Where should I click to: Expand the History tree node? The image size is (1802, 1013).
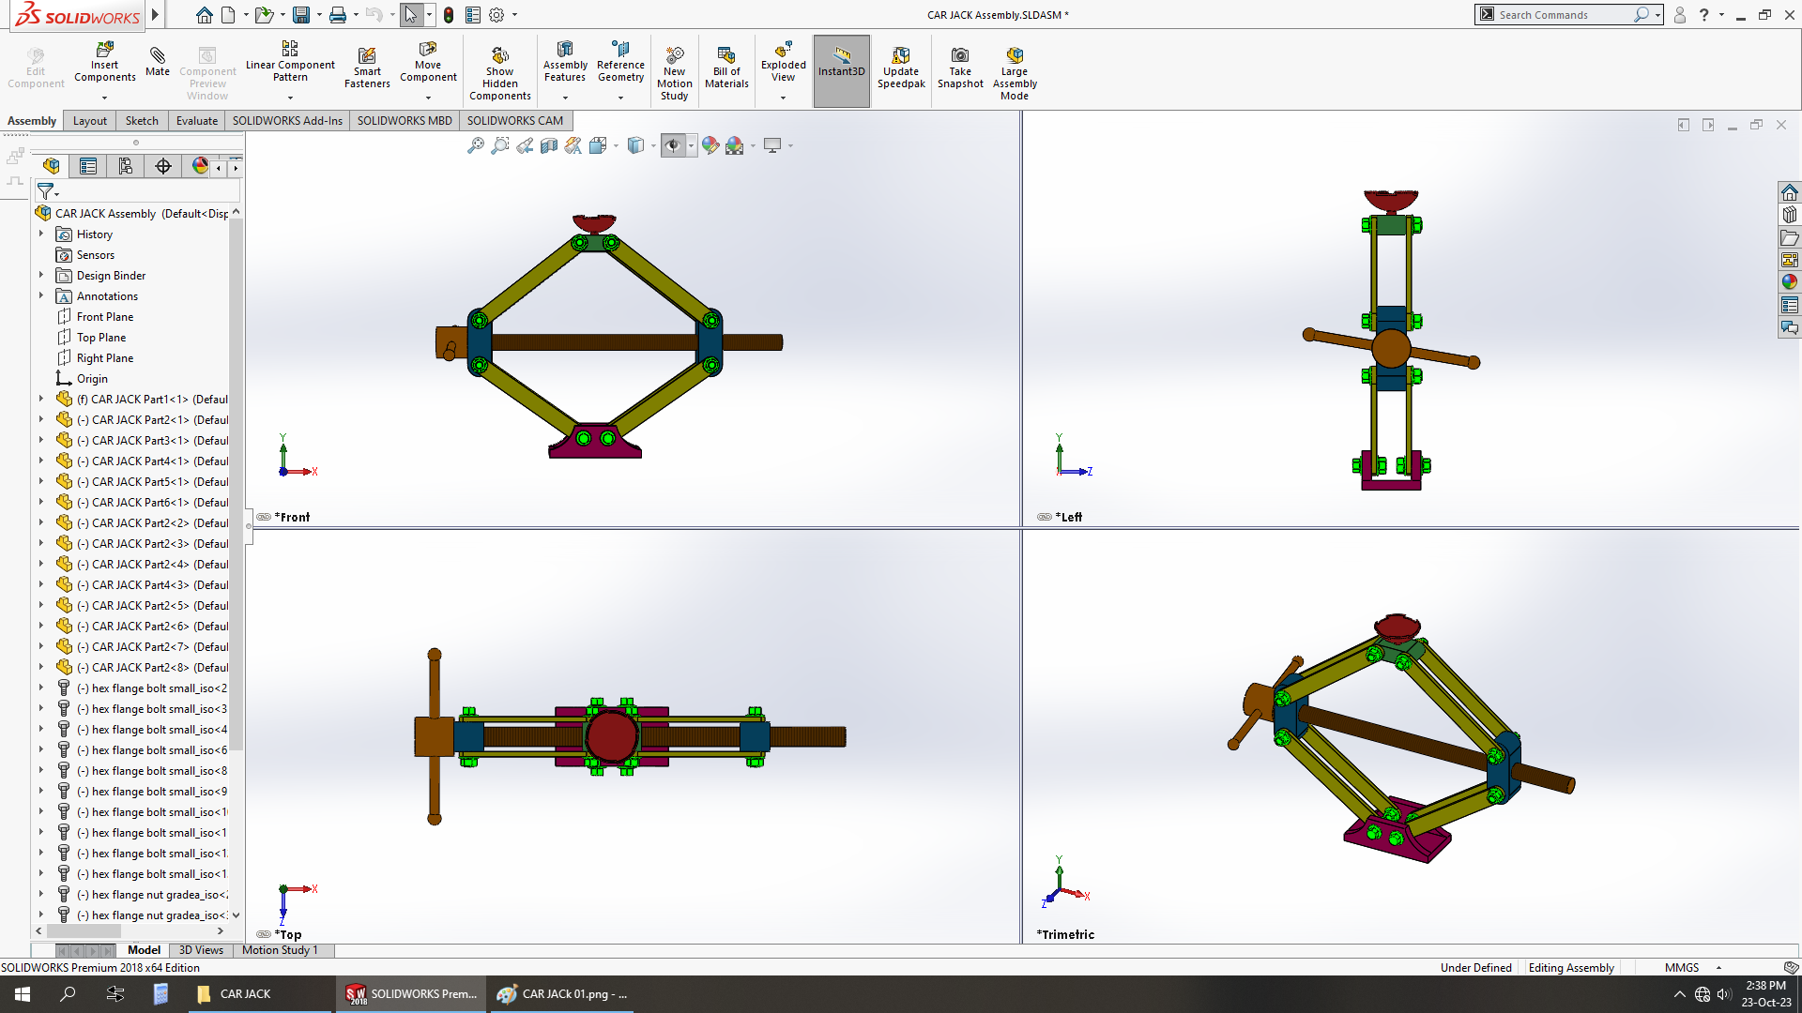[x=41, y=234]
